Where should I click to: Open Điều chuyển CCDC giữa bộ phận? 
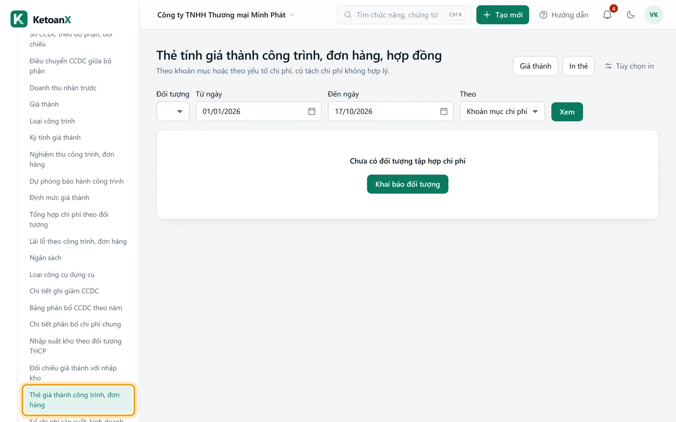(78, 66)
